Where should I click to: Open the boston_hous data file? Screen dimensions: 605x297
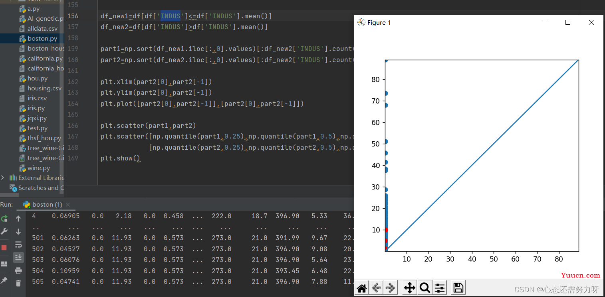(x=46, y=49)
